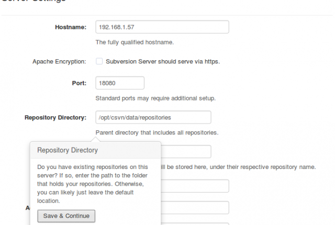Select the Repository Directory path field

[153, 117]
